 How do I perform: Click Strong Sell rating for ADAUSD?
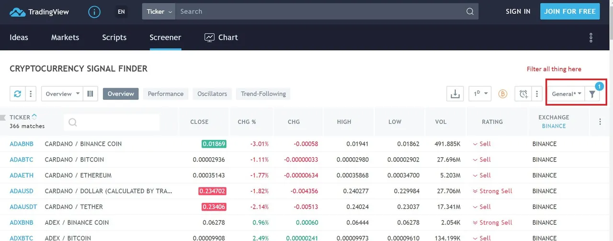[x=492, y=191]
